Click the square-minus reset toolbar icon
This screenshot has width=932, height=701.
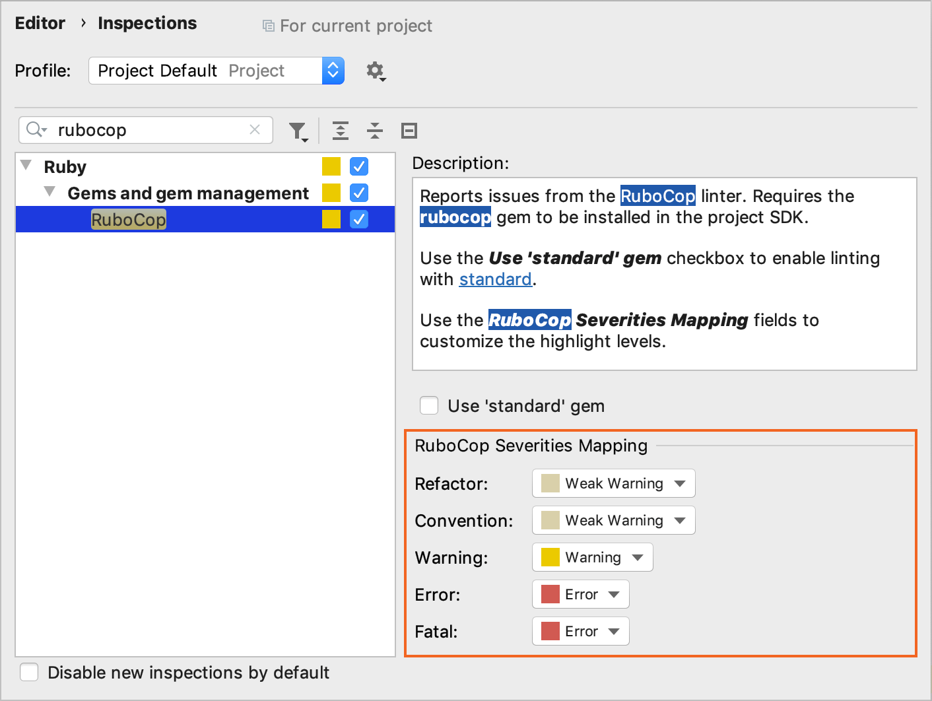[409, 131]
